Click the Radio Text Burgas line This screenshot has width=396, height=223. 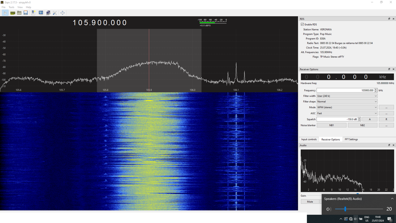click(346, 43)
